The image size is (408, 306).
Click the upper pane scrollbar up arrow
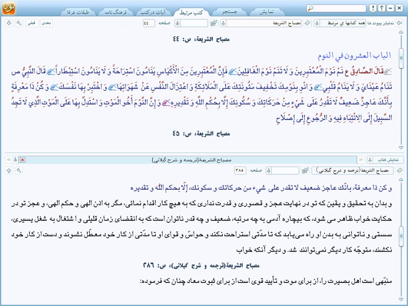pos(401,32)
